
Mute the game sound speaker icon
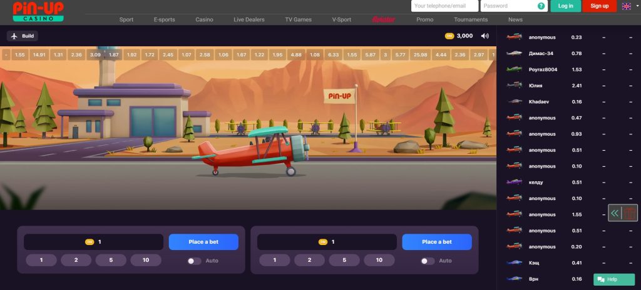(485, 36)
